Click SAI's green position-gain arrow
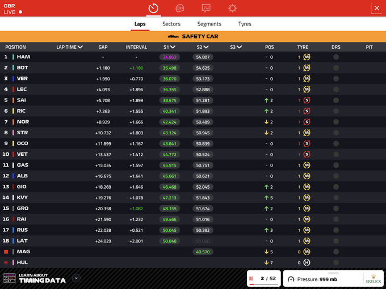 click(266, 100)
